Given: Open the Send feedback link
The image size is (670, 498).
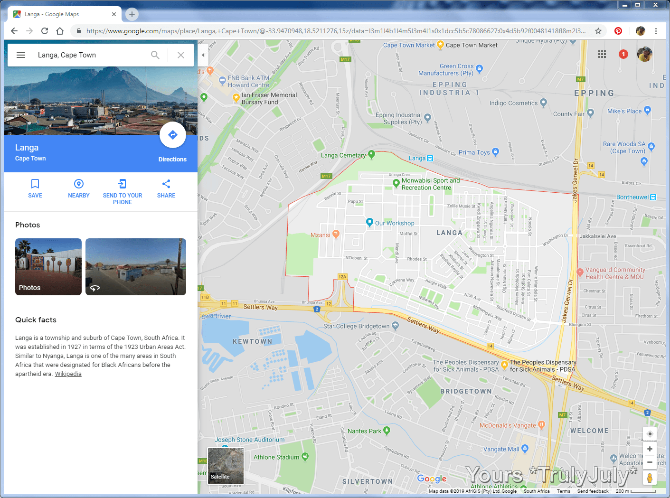Looking at the screenshot, I should click(592, 491).
